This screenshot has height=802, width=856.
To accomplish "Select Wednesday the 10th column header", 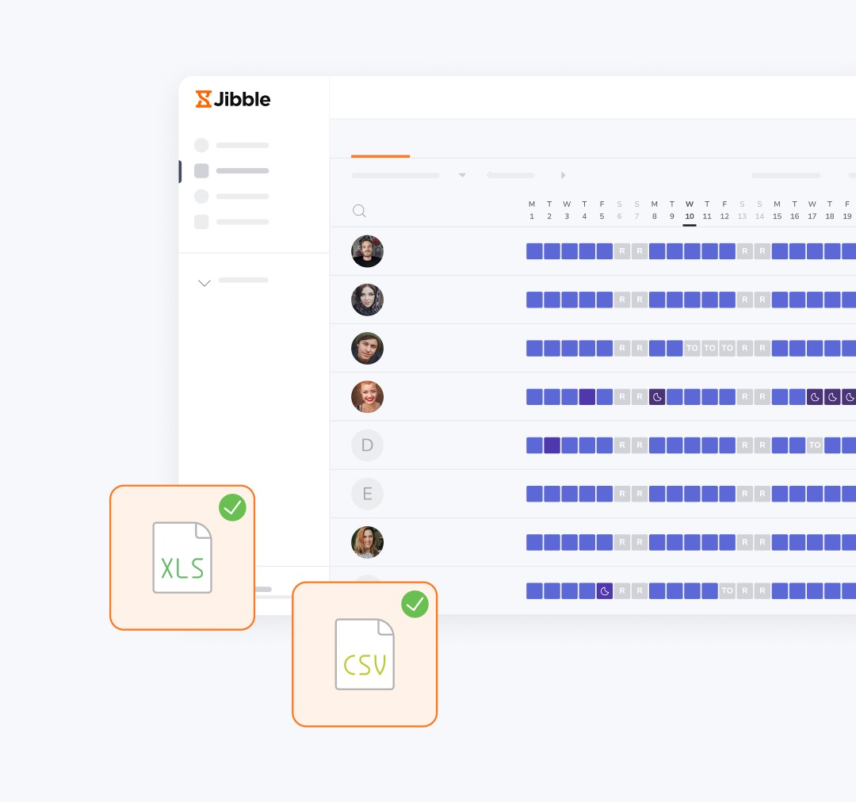I will (x=689, y=210).
